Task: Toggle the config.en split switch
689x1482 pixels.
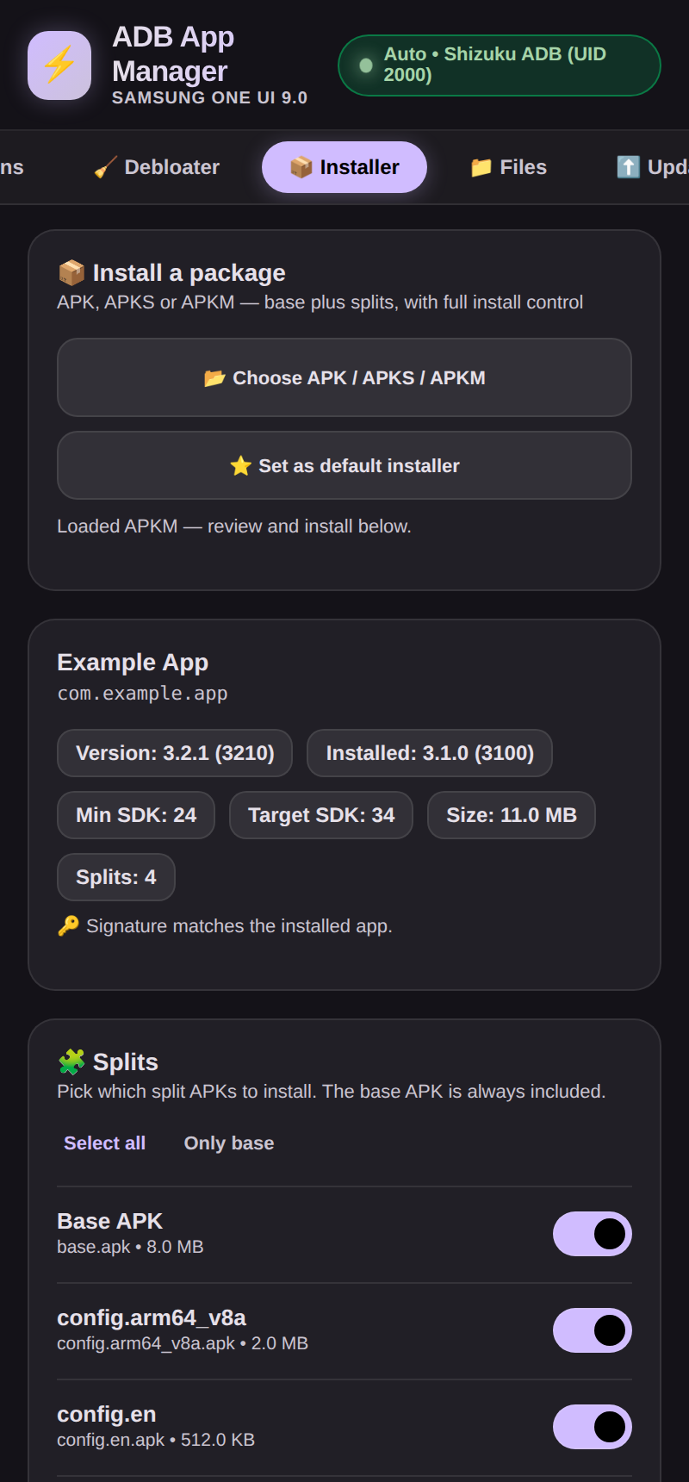Action: click(593, 1427)
